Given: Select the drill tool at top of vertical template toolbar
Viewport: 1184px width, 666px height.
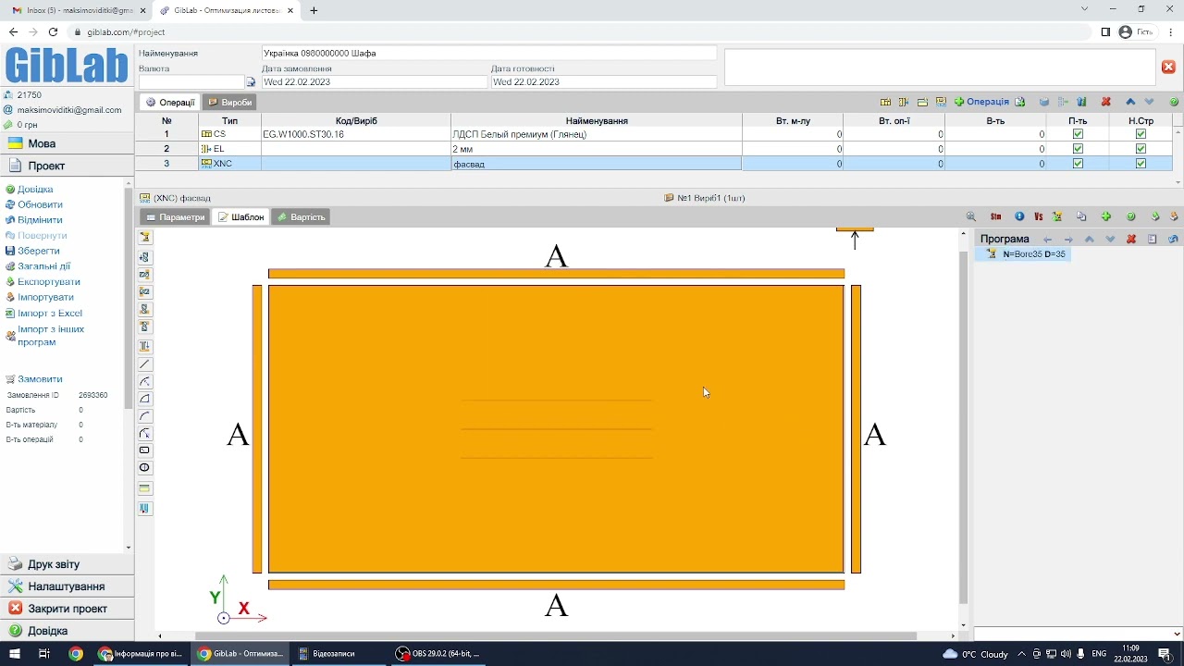Looking at the screenshot, I should [x=145, y=238].
